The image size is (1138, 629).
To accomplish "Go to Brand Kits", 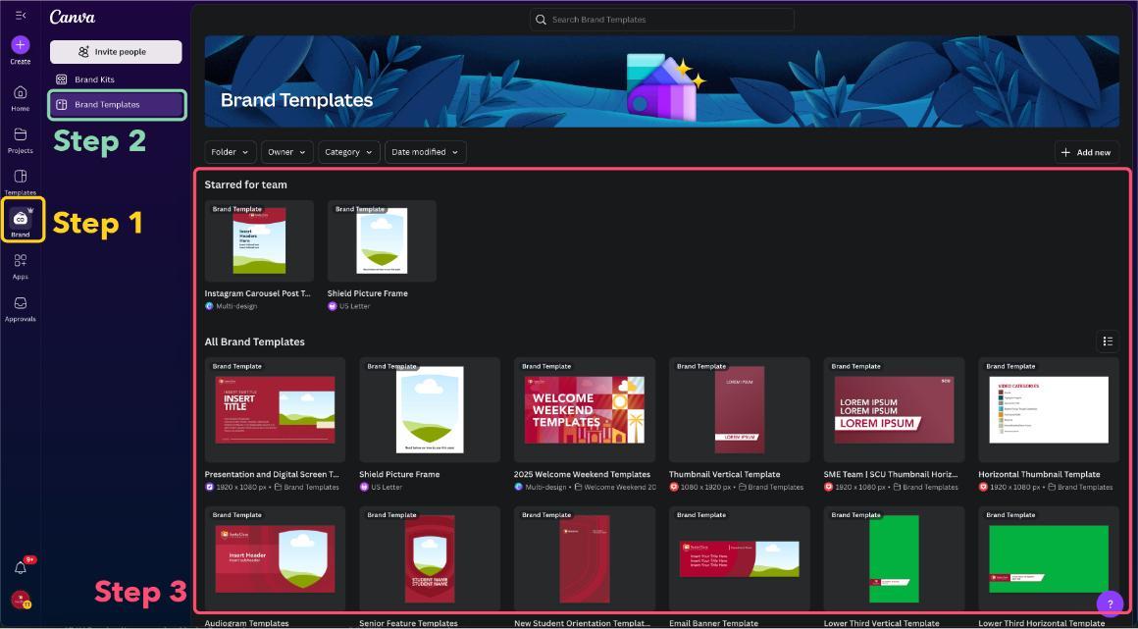I will (x=116, y=79).
